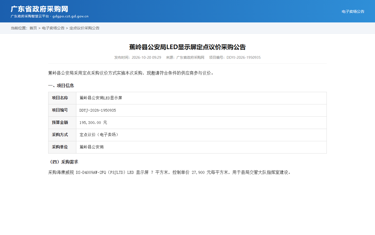Click the source text 广东省政府采购网
Image resolution: width=375 pixels, height=235 pixels.
(190, 57)
